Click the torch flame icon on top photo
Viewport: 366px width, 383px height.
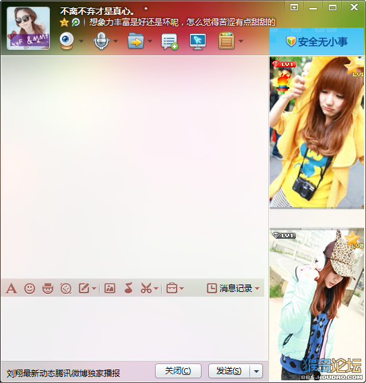(x=284, y=84)
